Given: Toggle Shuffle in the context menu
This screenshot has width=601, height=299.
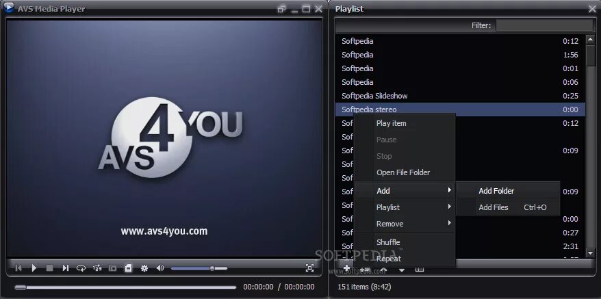Looking at the screenshot, I should 405,242.
